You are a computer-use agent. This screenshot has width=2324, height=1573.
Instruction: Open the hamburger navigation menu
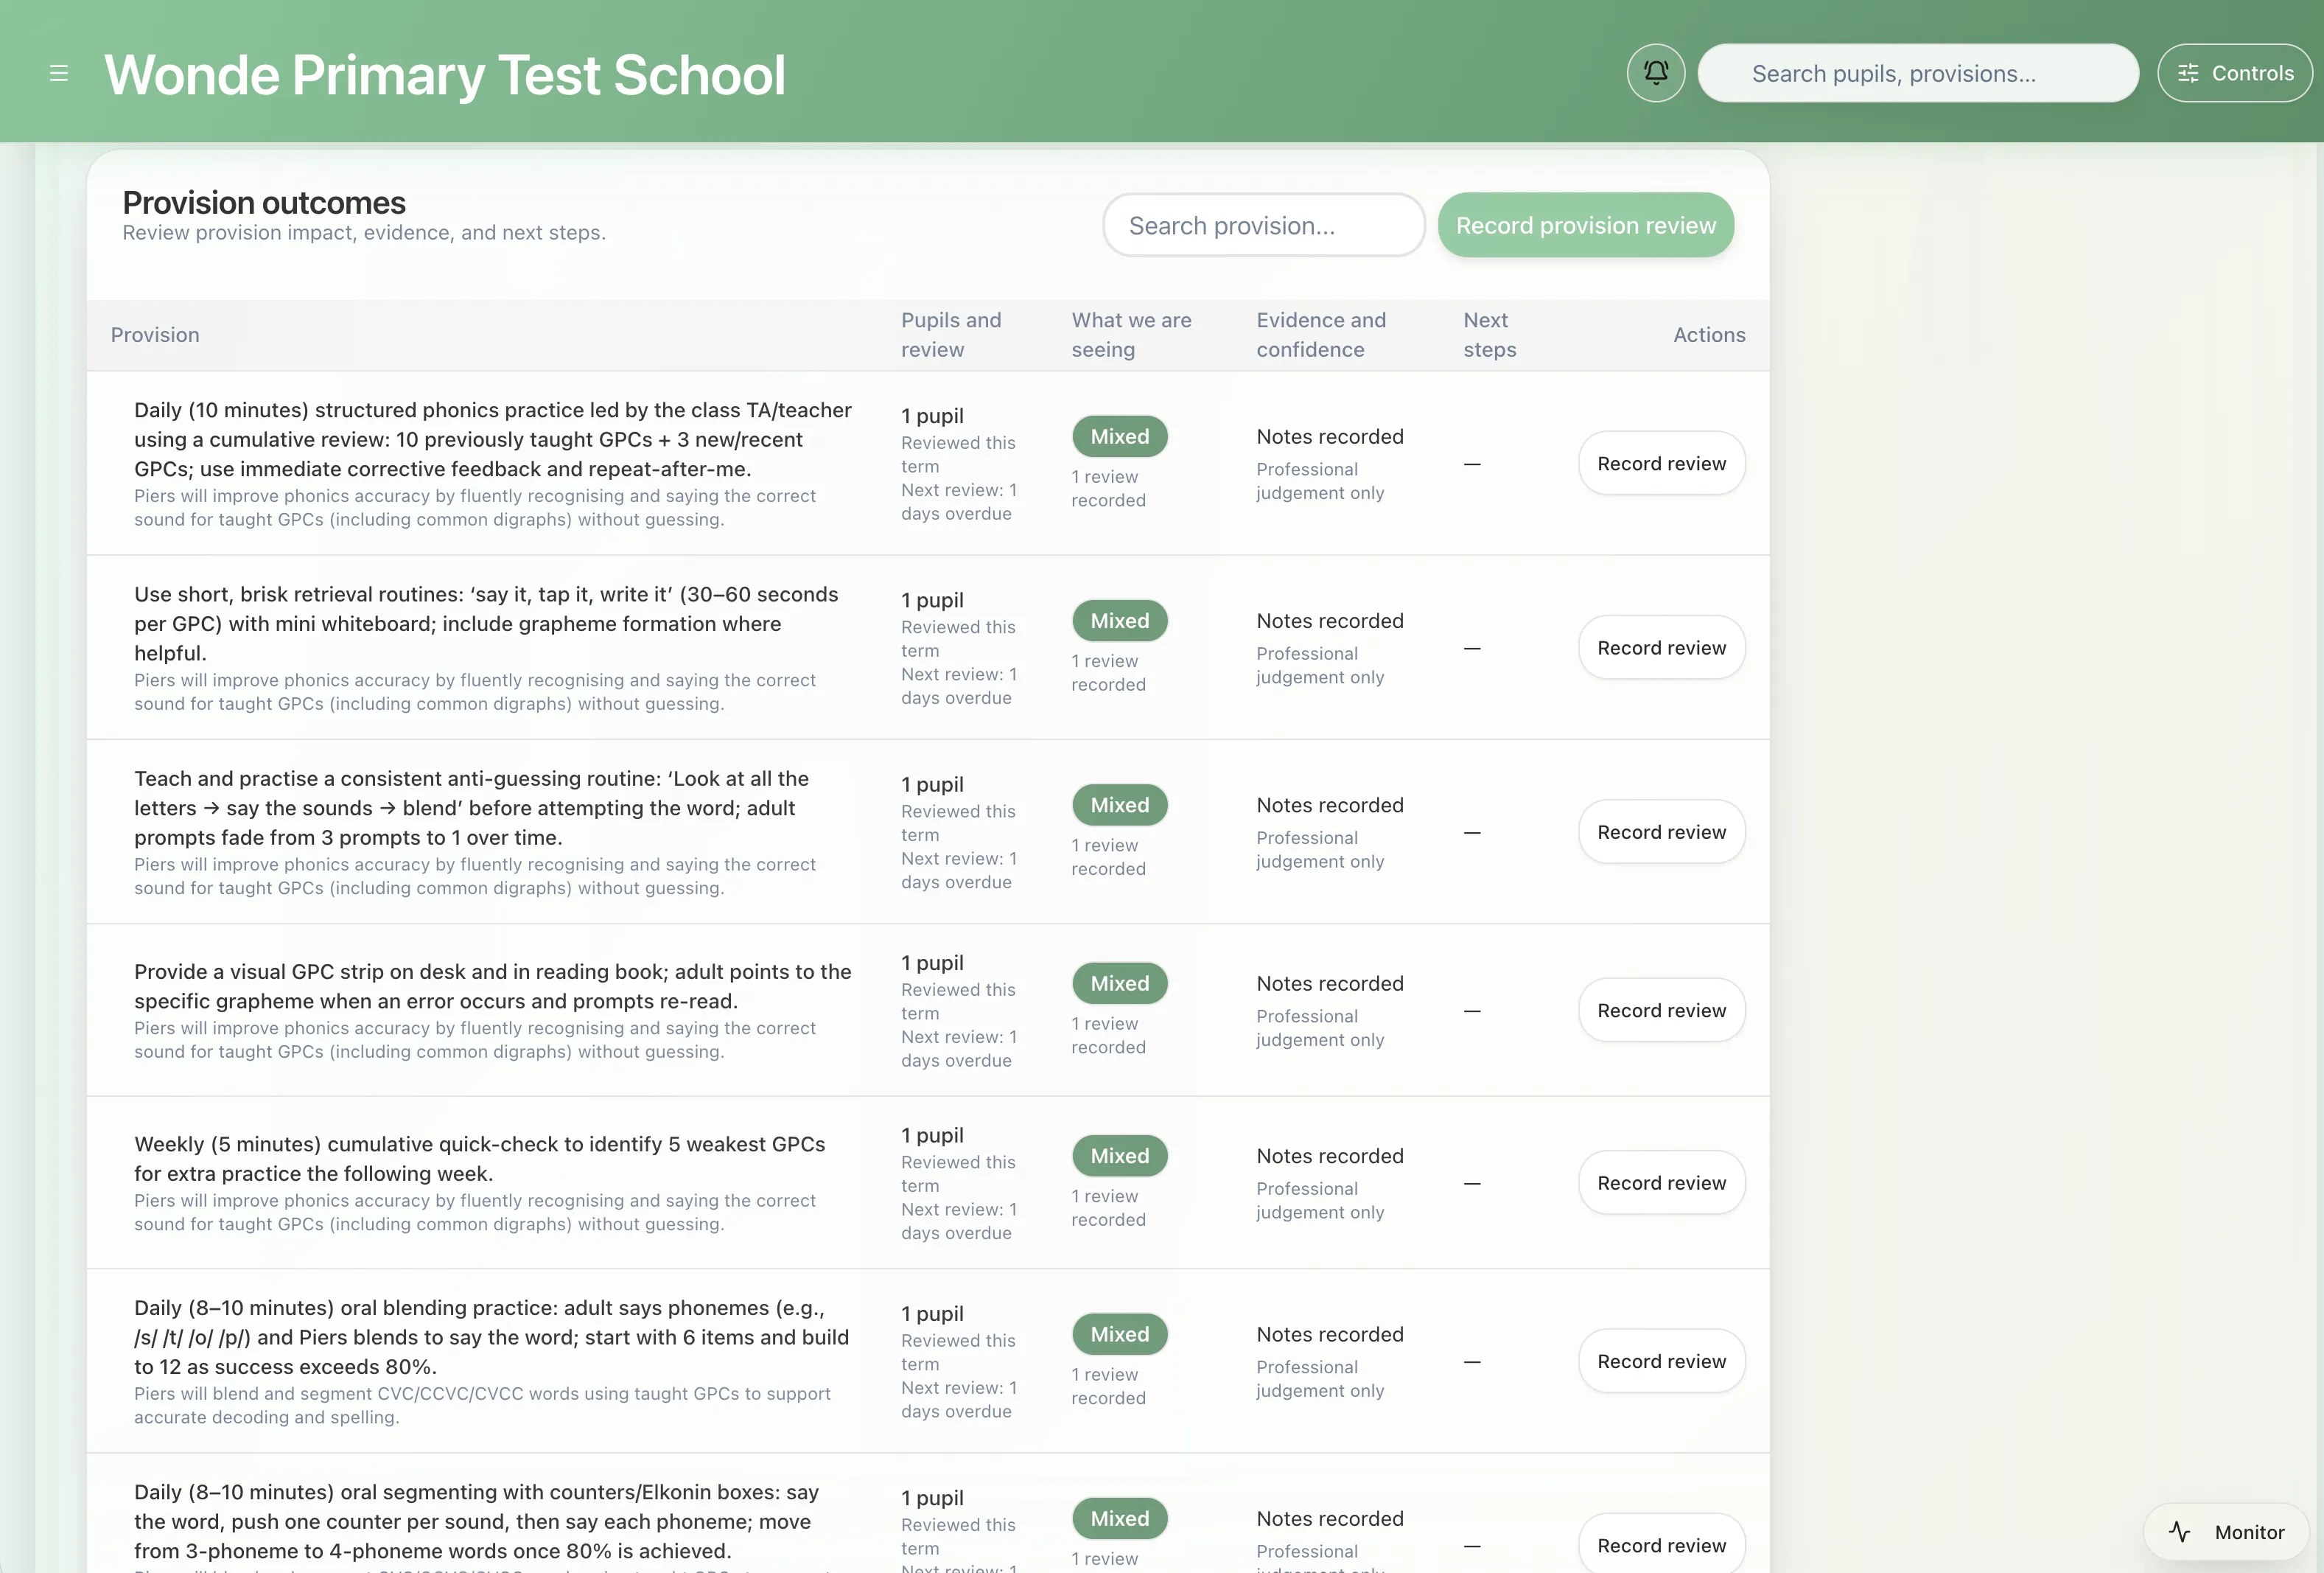[59, 74]
